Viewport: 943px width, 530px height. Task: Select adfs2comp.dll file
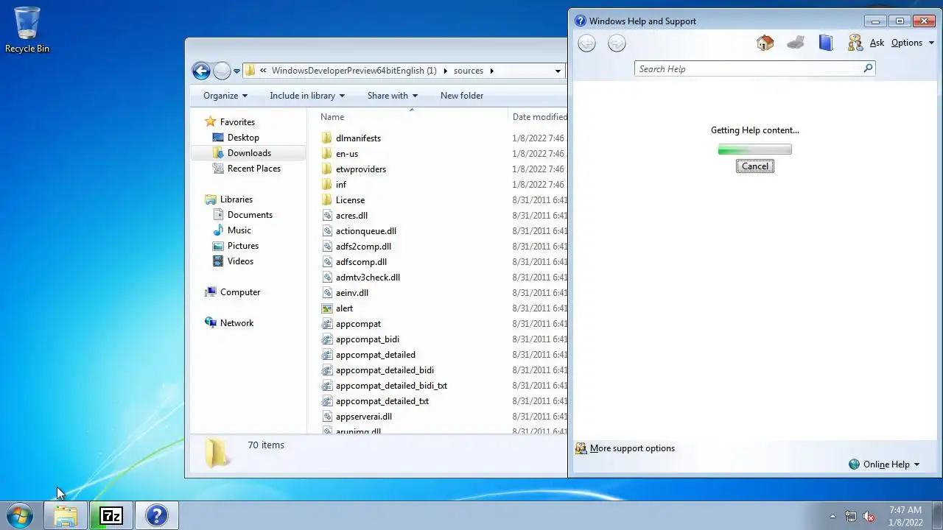(363, 246)
